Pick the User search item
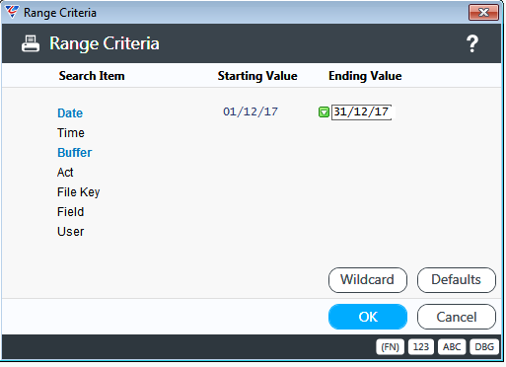Viewport: 506px width, 367px height. [x=71, y=232]
